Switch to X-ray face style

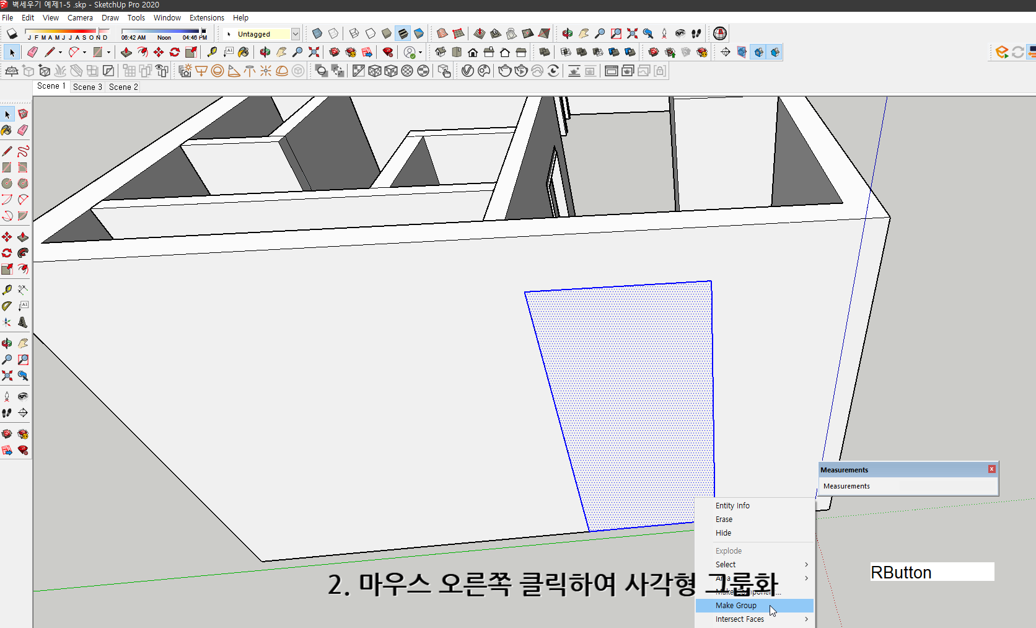[358, 70]
